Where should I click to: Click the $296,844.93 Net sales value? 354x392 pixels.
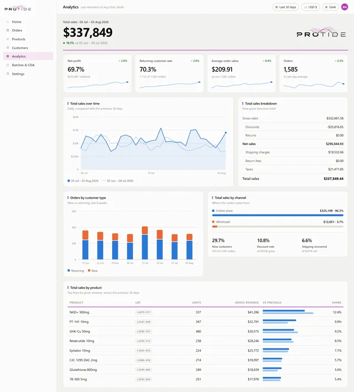[335, 144]
